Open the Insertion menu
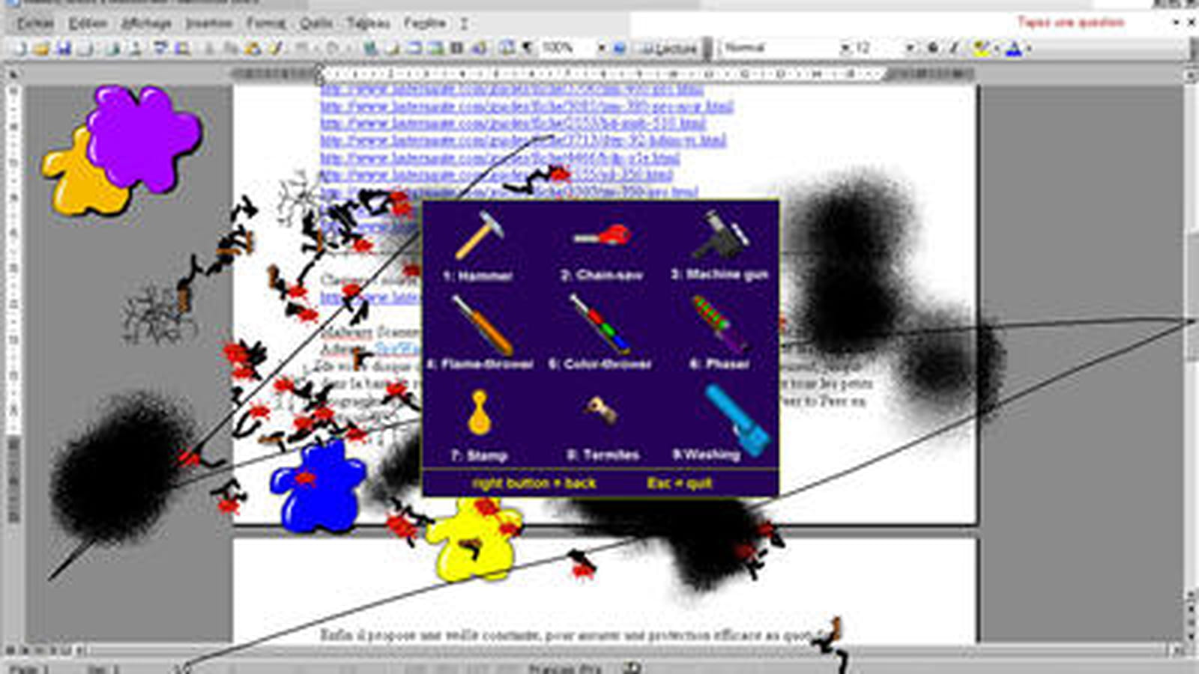1199x674 pixels. point(209,24)
